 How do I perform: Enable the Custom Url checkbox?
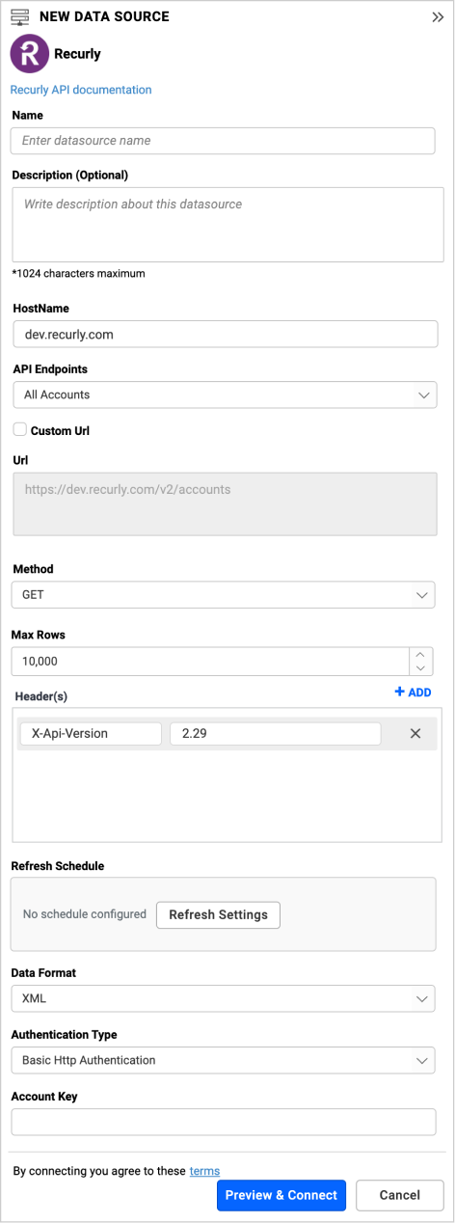click(x=19, y=429)
